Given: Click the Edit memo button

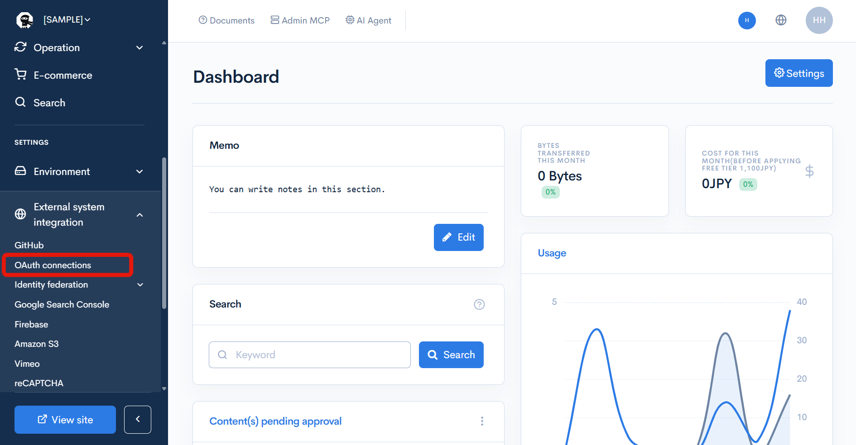Looking at the screenshot, I should click(x=458, y=237).
